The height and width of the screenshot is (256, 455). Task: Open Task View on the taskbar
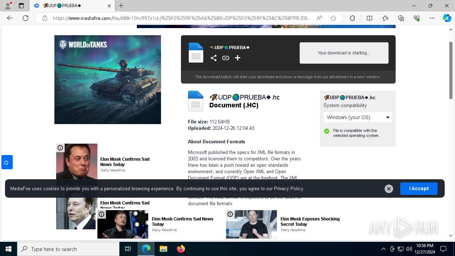tap(128, 249)
